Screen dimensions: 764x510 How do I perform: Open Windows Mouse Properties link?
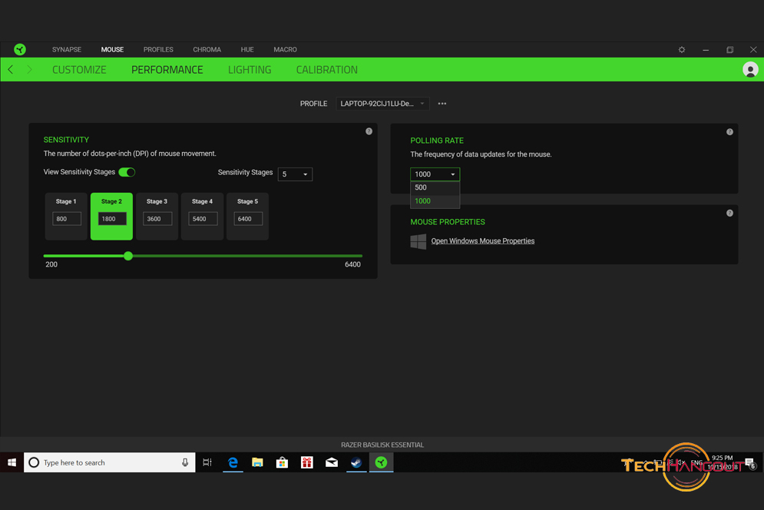(x=482, y=241)
